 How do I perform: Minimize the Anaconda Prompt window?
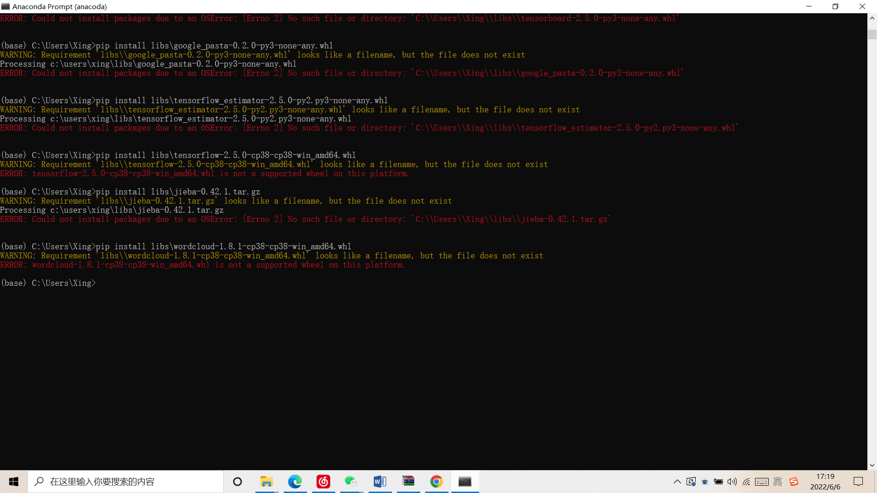pyautogui.click(x=809, y=6)
